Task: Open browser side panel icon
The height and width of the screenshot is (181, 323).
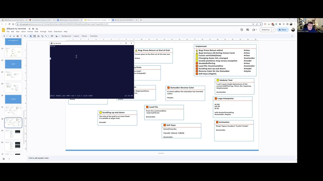Action: click(287, 24)
